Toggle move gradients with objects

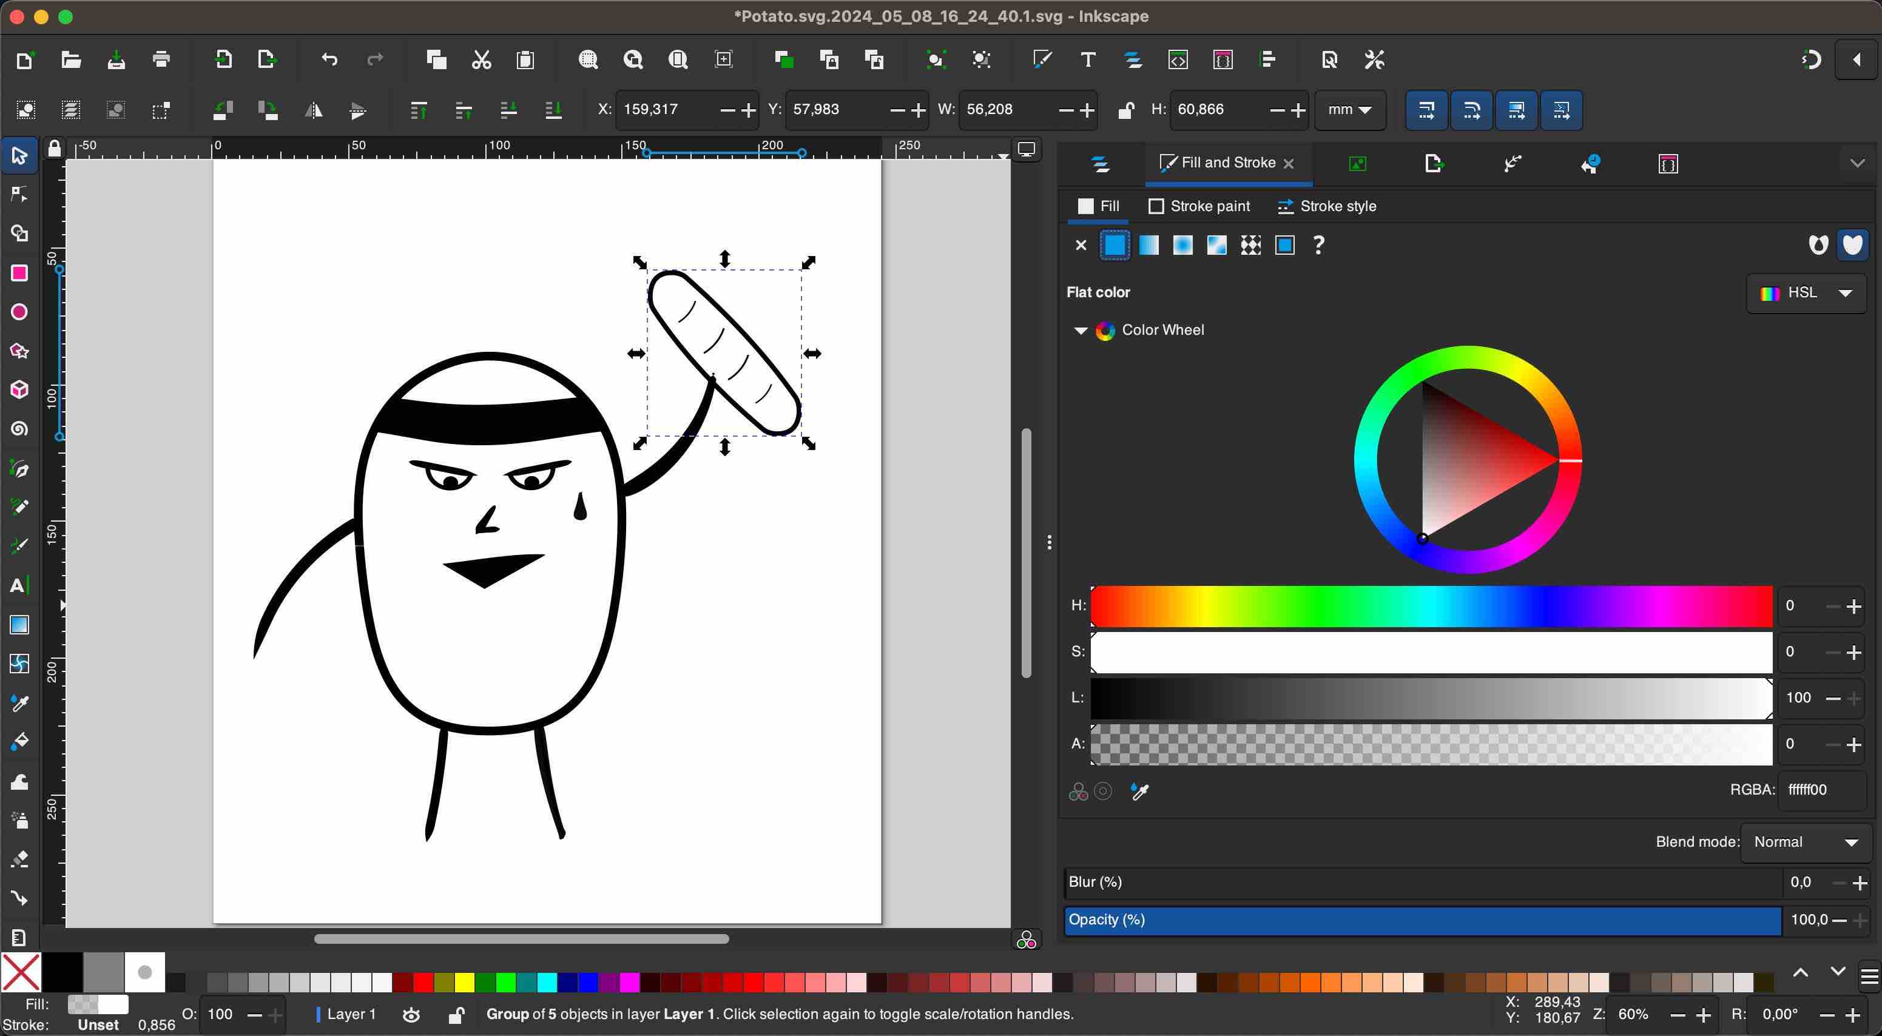click(x=1517, y=110)
